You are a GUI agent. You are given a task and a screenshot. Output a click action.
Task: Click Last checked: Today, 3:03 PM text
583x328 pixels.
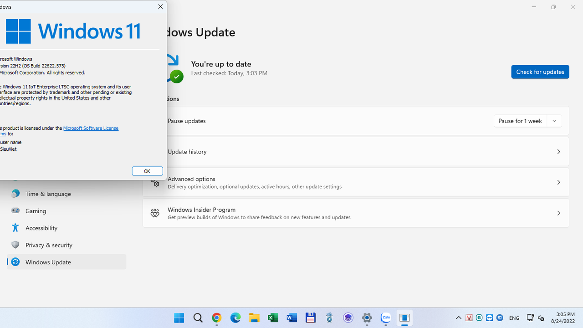tap(229, 73)
